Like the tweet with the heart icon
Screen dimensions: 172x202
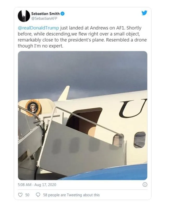pos(20,195)
